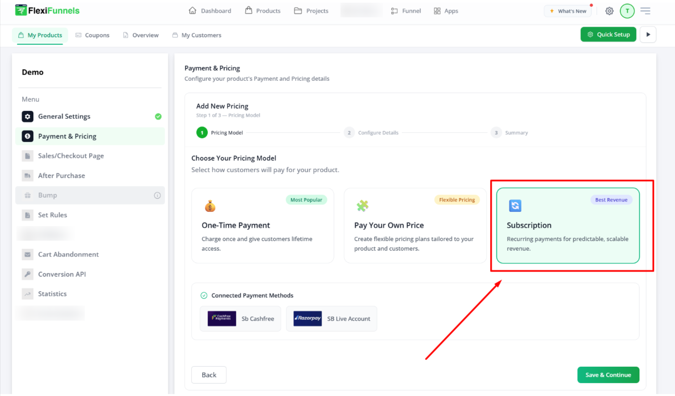This screenshot has width=675, height=396.
Task: Click the play button beside Quick Setup
Action: pos(648,35)
